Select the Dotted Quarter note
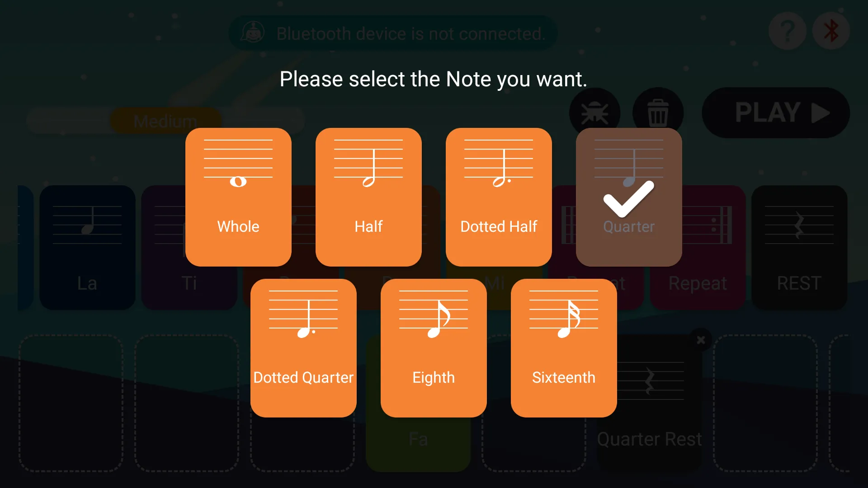This screenshot has width=868, height=488. point(303,348)
